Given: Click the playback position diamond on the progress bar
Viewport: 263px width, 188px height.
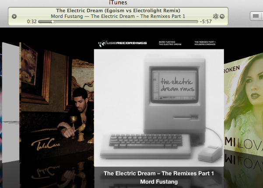Looking at the screenshot, I should coord(53,21).
